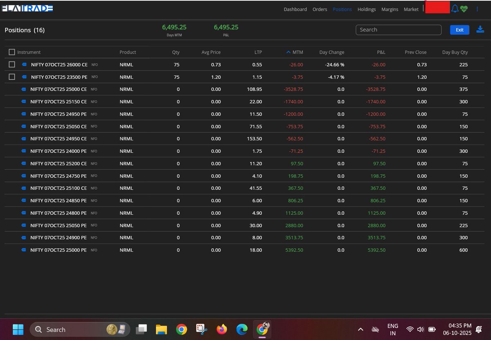This screenshot has height=340, width=491.
Task: Open the Windows Start menu
Action: 18,329
